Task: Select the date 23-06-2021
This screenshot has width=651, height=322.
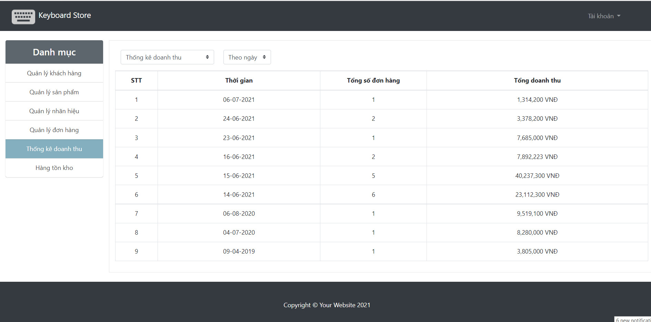Action: tap(239, 138)
